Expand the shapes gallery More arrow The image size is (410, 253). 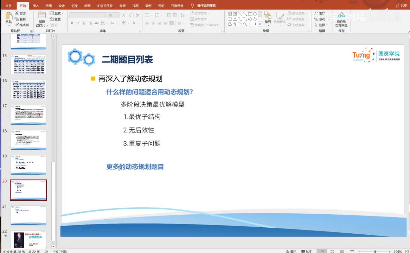coord(260,24)
